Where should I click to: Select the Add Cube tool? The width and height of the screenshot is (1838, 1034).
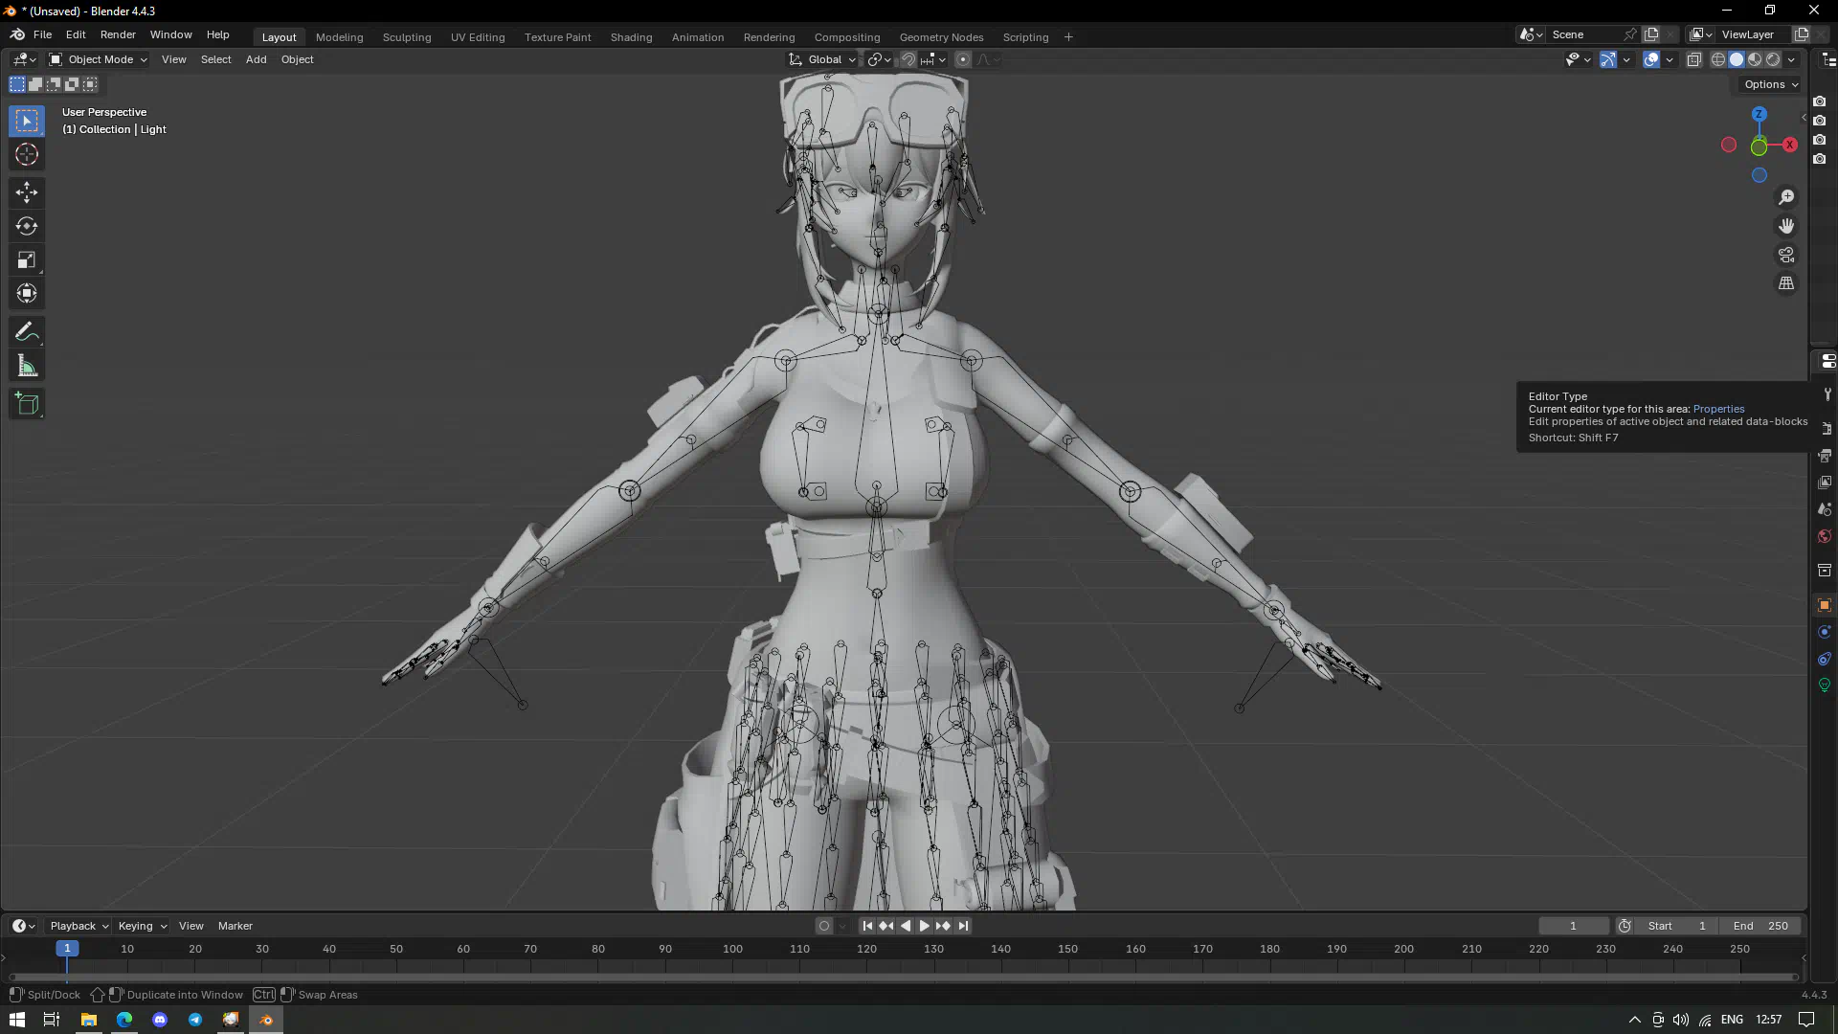coord(27,404)
